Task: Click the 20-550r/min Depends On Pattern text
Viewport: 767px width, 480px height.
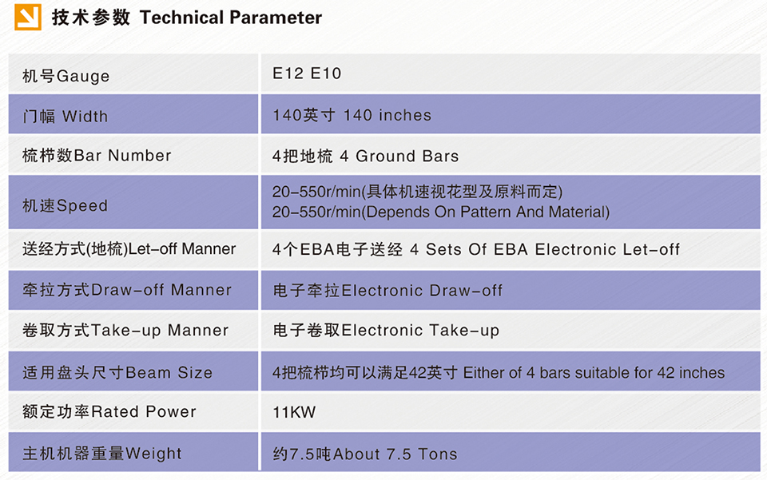Action: 441,212
